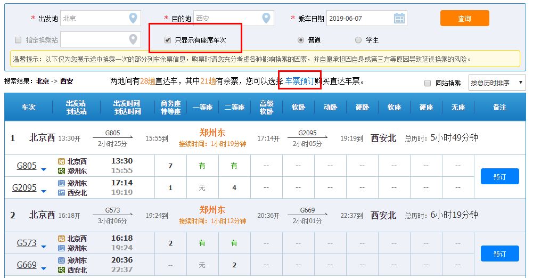
Task: Select the 学生 radio button
Action: pyautogui.click(x=358, y=40)
